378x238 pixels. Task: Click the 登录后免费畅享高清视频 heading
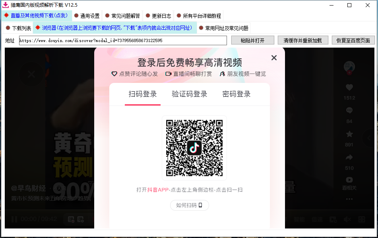tap(190, 63)
